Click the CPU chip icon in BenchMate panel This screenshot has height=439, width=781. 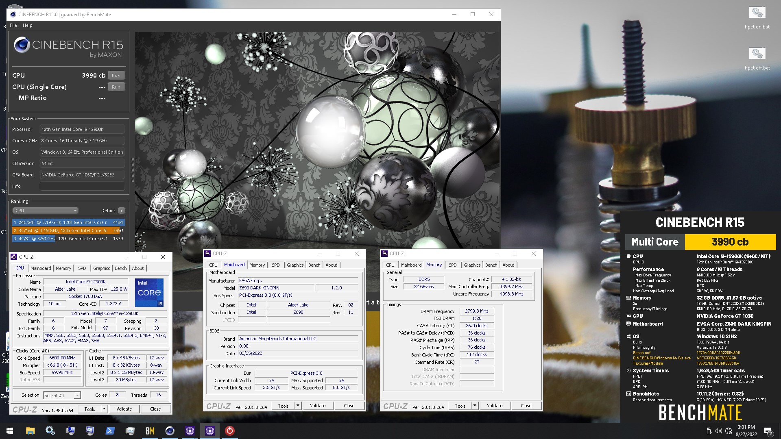pos(628,256)
